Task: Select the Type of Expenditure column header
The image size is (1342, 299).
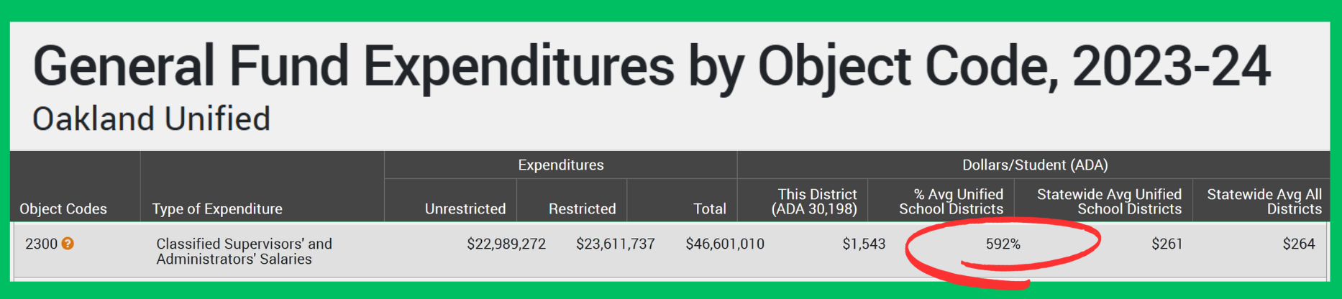Action: pos(217,209)
